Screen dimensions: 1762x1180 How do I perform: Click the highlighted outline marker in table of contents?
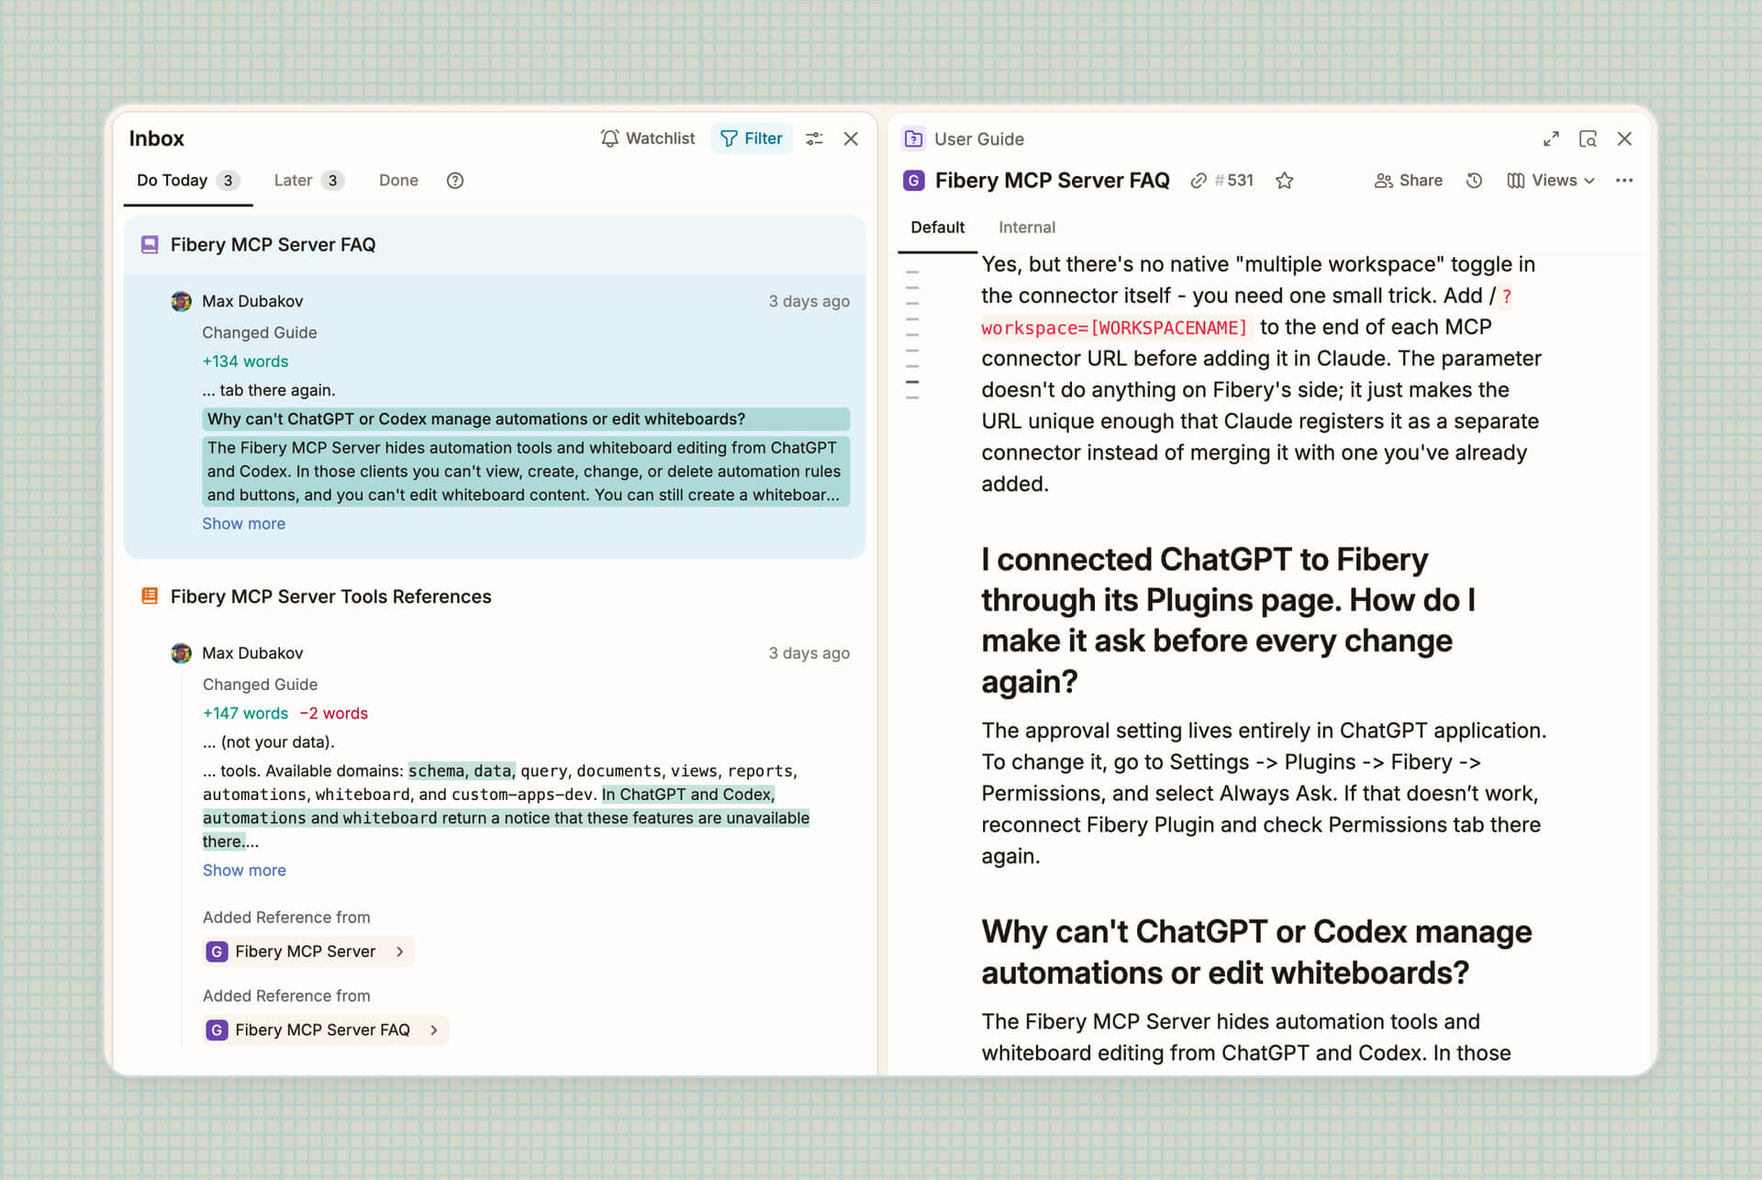[x=912, y=382]
